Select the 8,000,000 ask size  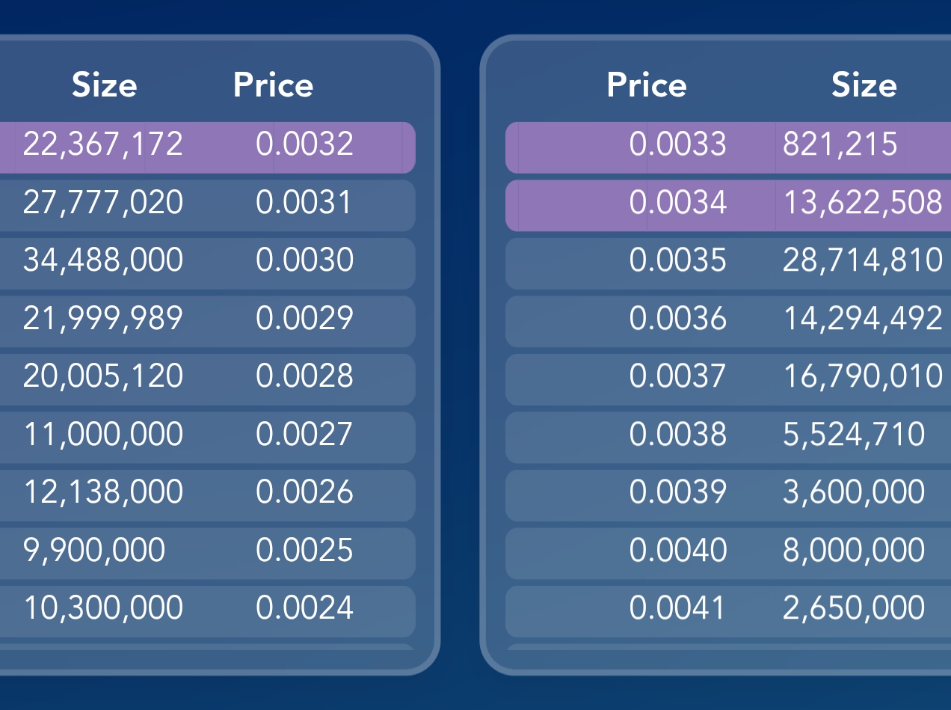pyautogui.click(x=854, y=550)
